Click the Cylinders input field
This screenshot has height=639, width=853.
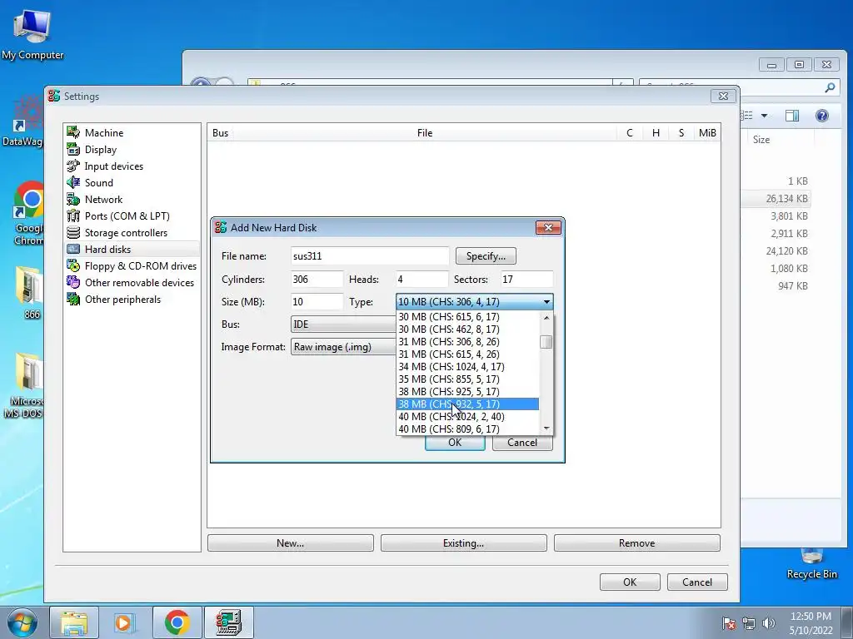point(317,280)
